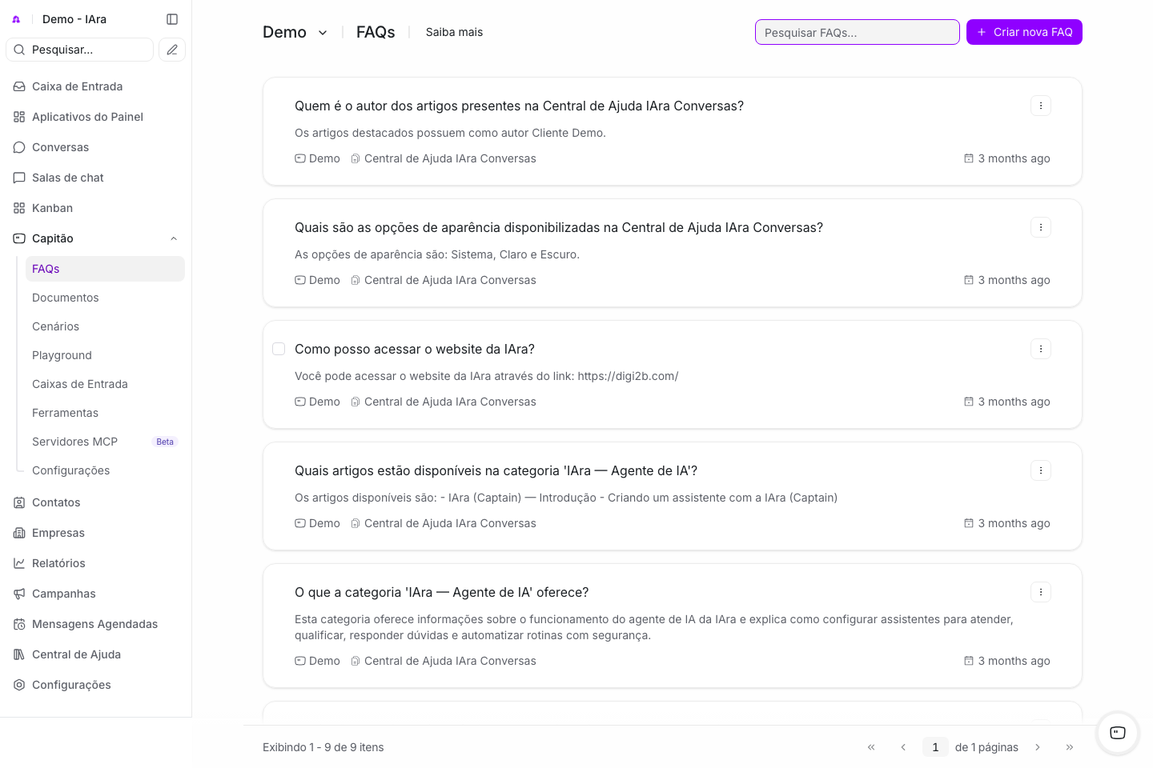Go to the previous page arrow

(x=903, y=747)
